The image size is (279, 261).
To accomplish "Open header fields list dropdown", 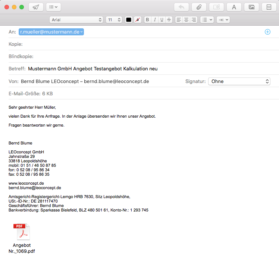I will point(53,7).
